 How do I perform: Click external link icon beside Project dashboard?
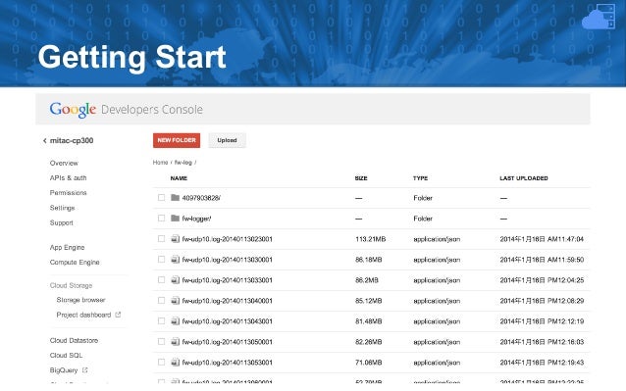[x=118, y=315]
